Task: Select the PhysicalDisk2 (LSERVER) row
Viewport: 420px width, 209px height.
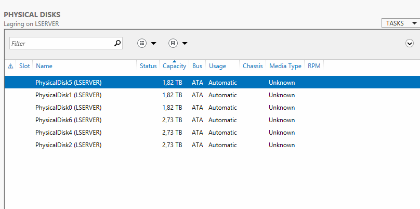Action: (x=212, y=145)
